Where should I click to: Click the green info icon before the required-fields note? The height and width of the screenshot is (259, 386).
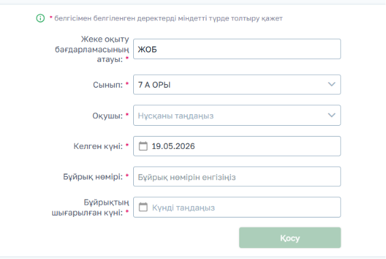[40, 18]
